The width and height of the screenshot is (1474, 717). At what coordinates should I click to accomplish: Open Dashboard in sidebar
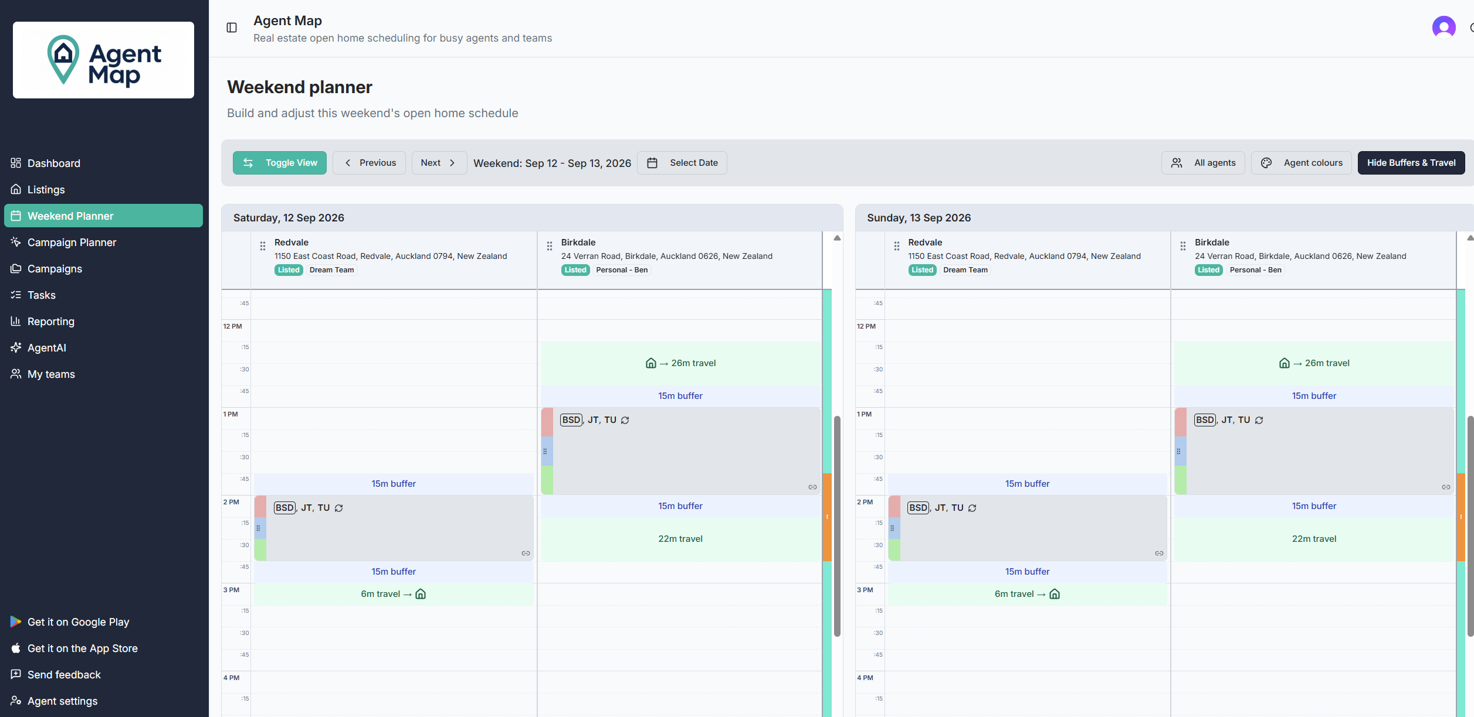pyautogui.click(x=103, y=163)
